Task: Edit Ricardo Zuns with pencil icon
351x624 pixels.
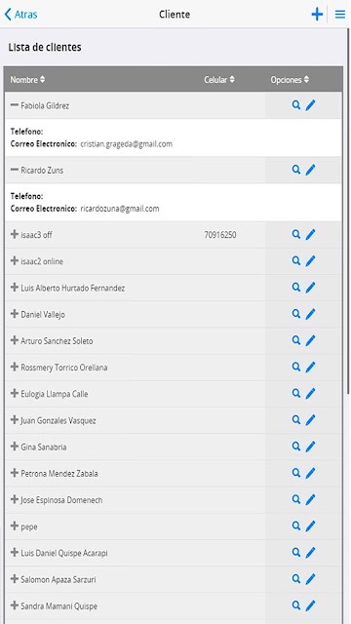Action: tap(310, 170)
